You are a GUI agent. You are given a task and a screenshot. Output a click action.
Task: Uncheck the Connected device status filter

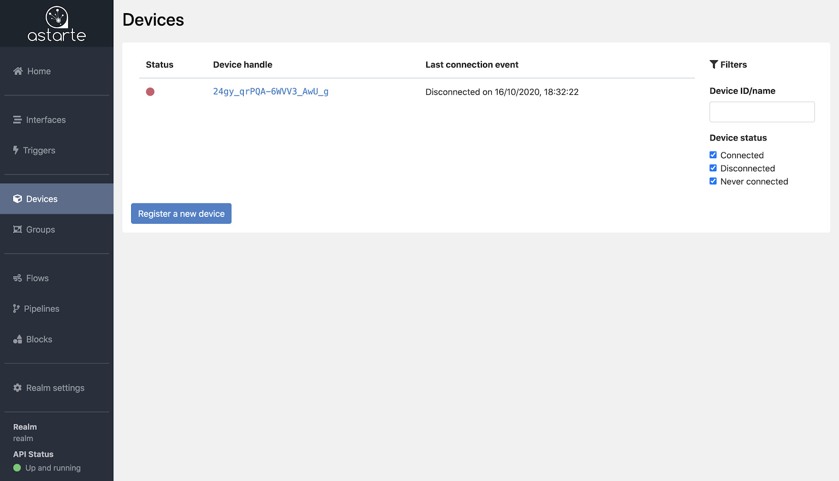713,155
